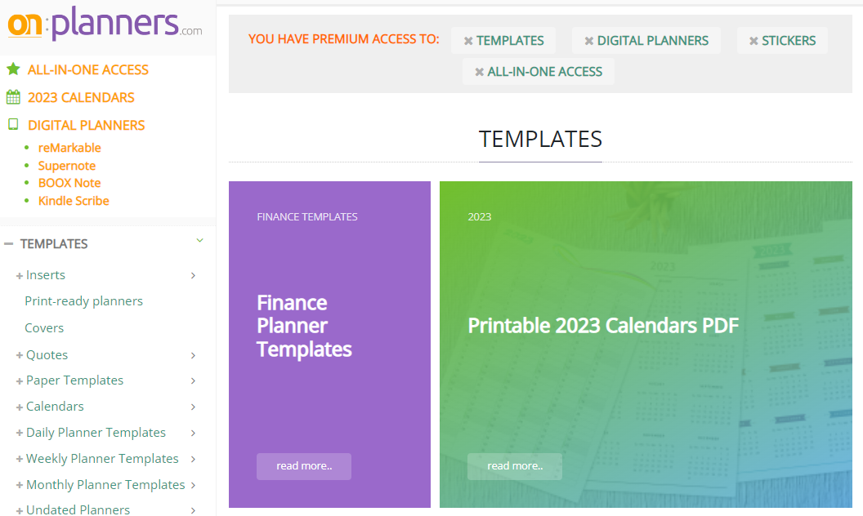Open the Kindle Scribe planners link

pos(74,201)
